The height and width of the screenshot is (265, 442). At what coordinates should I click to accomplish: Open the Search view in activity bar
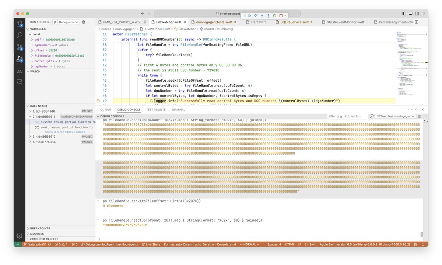pyautogui.click(x=20, y=35)
